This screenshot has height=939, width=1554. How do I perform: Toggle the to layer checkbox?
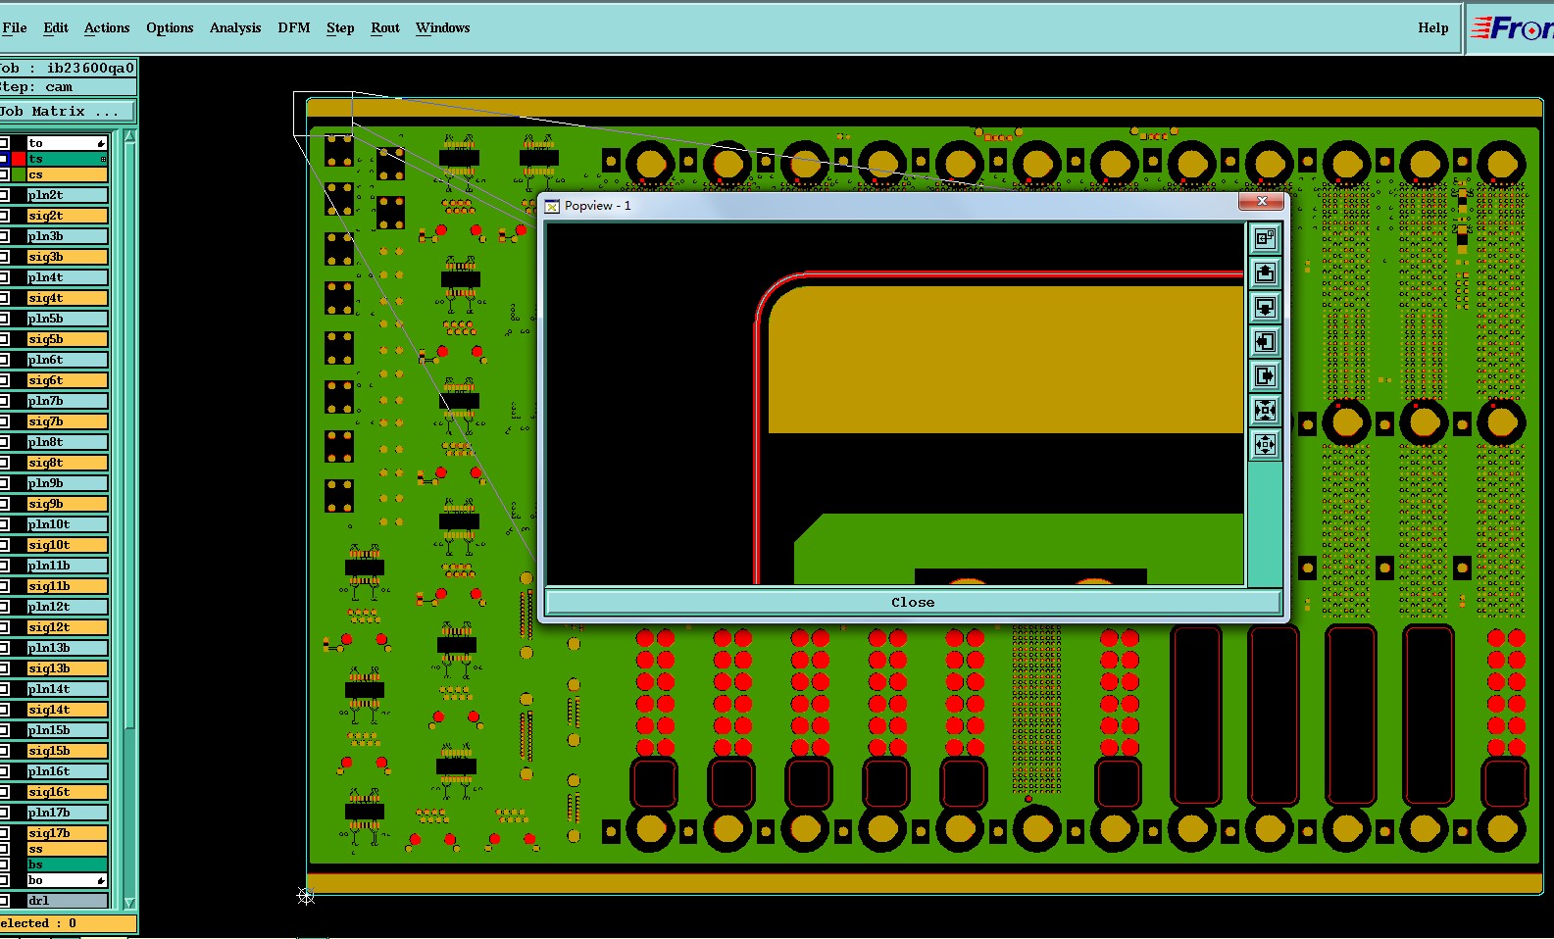(x=4, y=143)
